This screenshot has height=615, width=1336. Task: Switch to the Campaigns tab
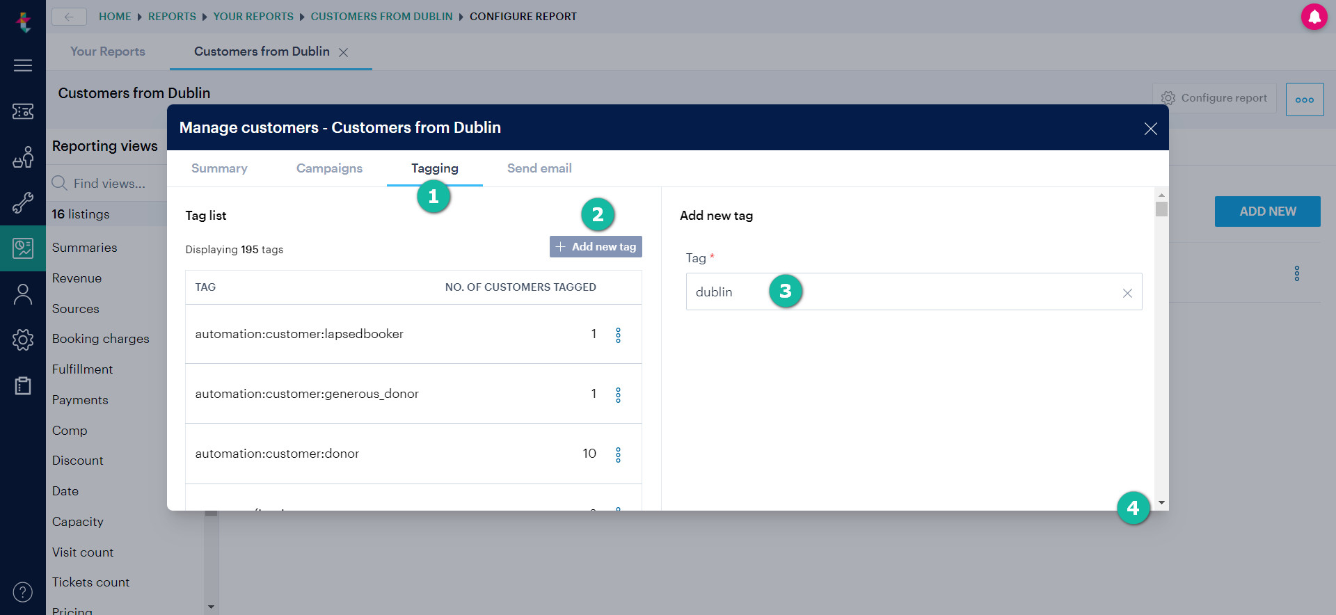click(329, 168)
